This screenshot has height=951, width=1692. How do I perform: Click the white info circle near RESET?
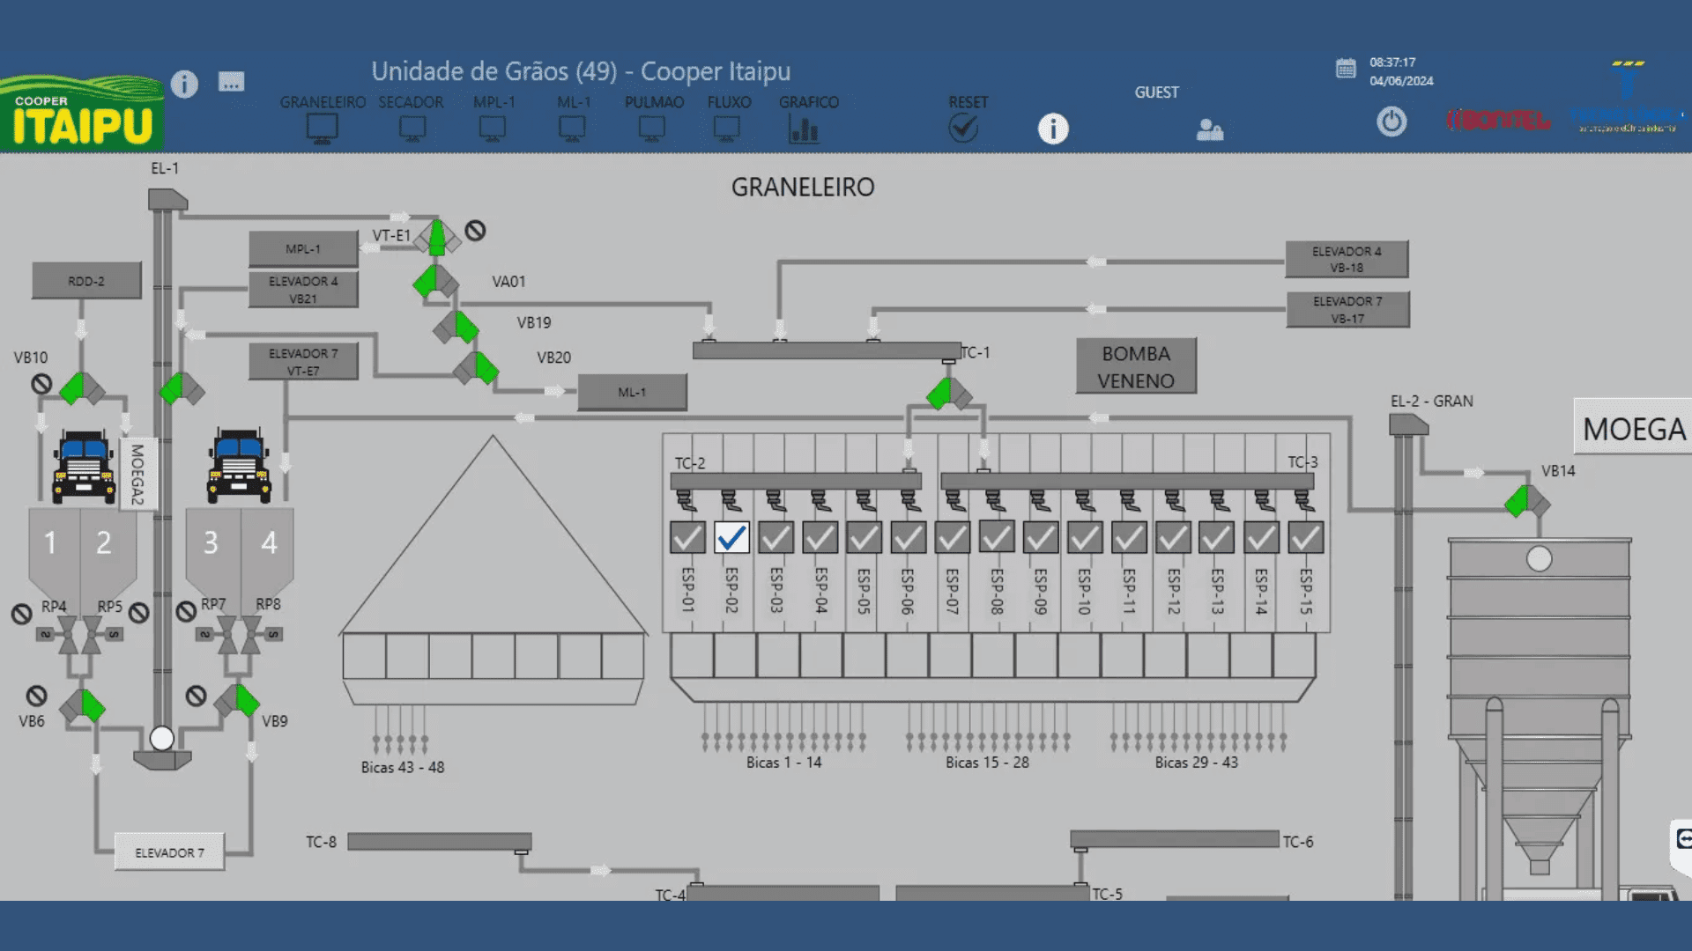(x=1053, y=129)
